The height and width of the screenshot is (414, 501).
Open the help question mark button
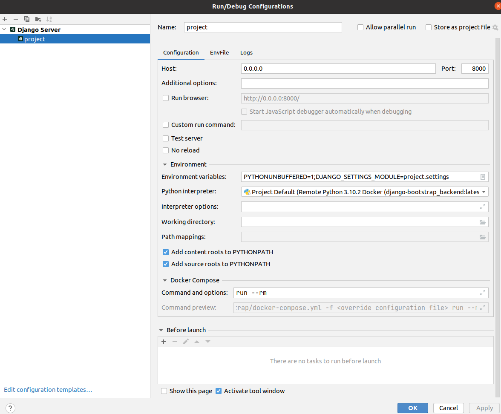[x=10, y=408]
